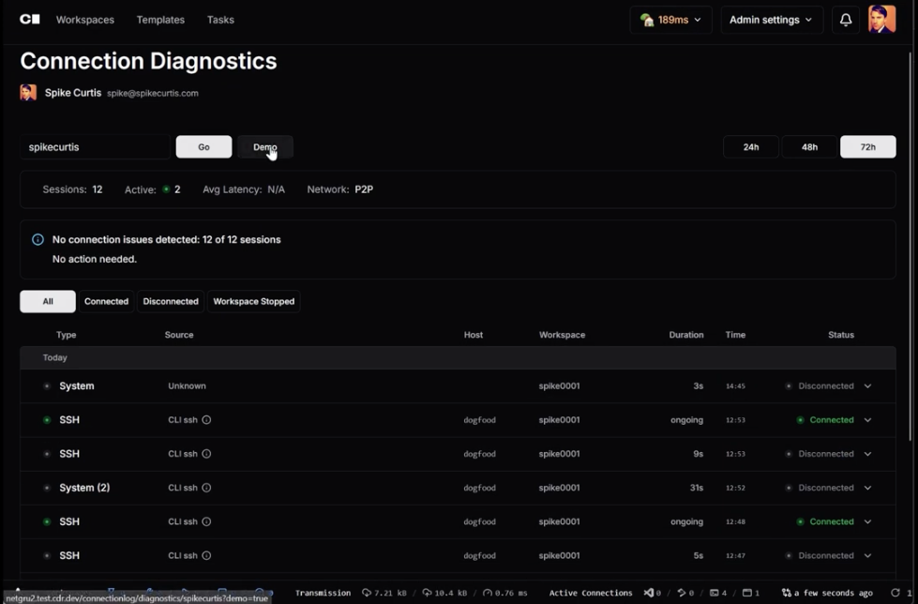
Task: Click the sync icon beside a few seconds ago
Action: (x=787, y=593)
